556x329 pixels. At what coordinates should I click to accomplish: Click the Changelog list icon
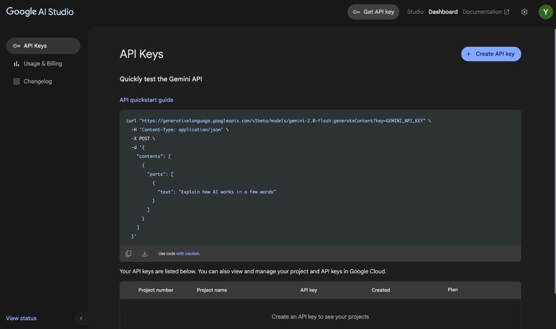(x=17, y=81)
